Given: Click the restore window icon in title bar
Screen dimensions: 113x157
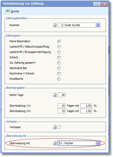Looking at the screenshot, I should pyautogui.click(x=97, y=4).
